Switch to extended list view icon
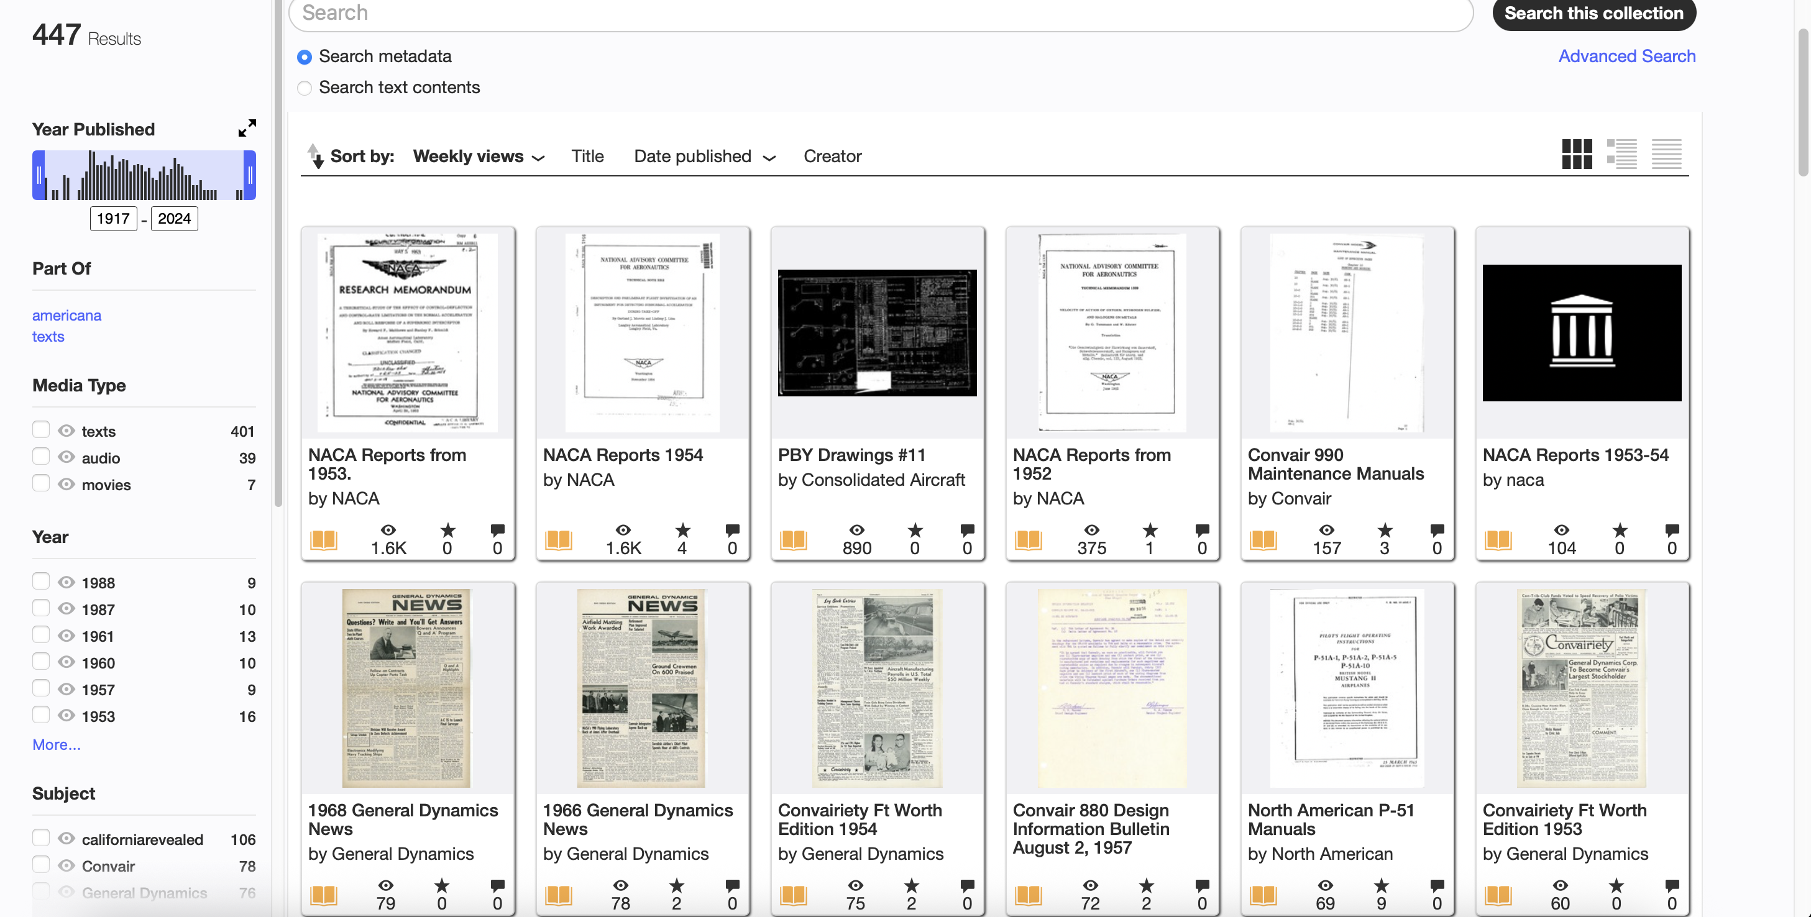The image size is (1811, 917). (x=1621, y=155)
